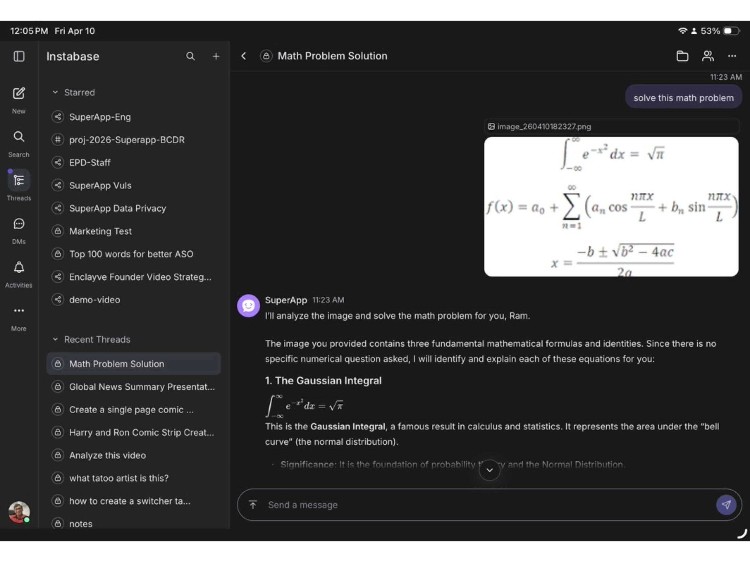This screenshot has width=750, height=562.
Task: Click the 12:05 PM clock
Action: coord(29,31)
